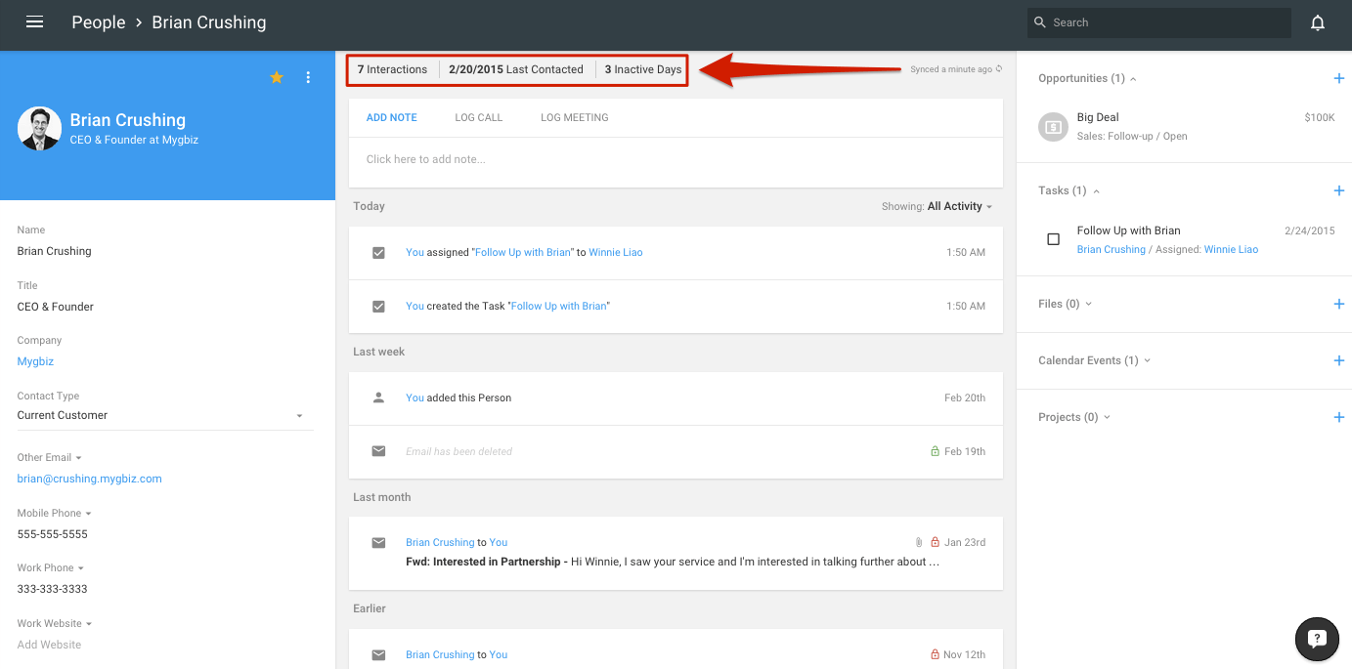
Task: Toggle the checkbox on the created Task entry
Action: pyautogui.click(x=378, y=306)
